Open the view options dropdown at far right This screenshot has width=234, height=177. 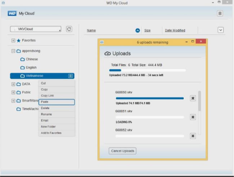tap(221, 30)
